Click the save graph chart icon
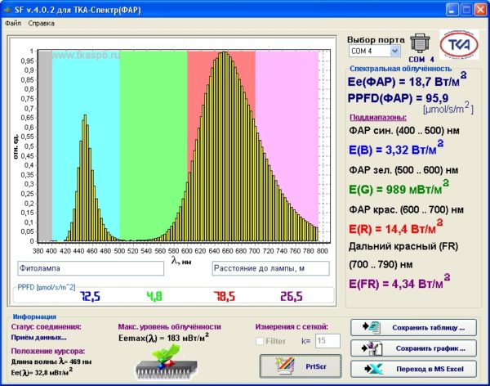Screen dimensions: 490x386 tap(372, 348)
